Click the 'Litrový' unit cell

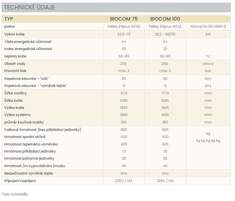click(208, 64)
